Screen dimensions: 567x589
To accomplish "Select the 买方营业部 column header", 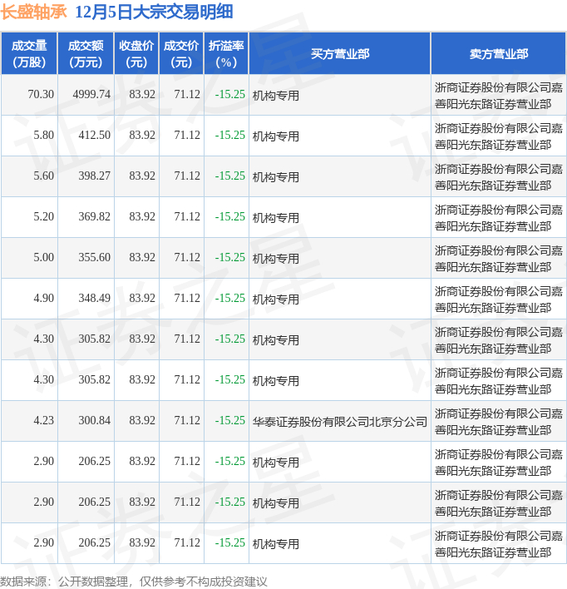I will 340,54.
